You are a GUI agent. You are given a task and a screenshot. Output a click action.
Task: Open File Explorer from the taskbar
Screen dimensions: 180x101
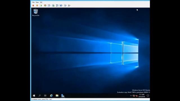pyautogui.click(x=57, y=95)
